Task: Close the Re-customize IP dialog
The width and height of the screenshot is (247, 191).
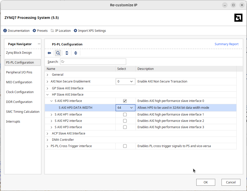Action: pos(242,5)
